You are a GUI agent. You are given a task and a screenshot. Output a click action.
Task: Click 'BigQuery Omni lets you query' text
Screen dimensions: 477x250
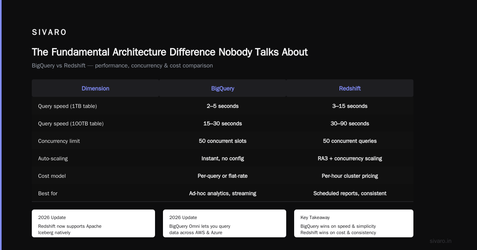click(x=200, y=226)
